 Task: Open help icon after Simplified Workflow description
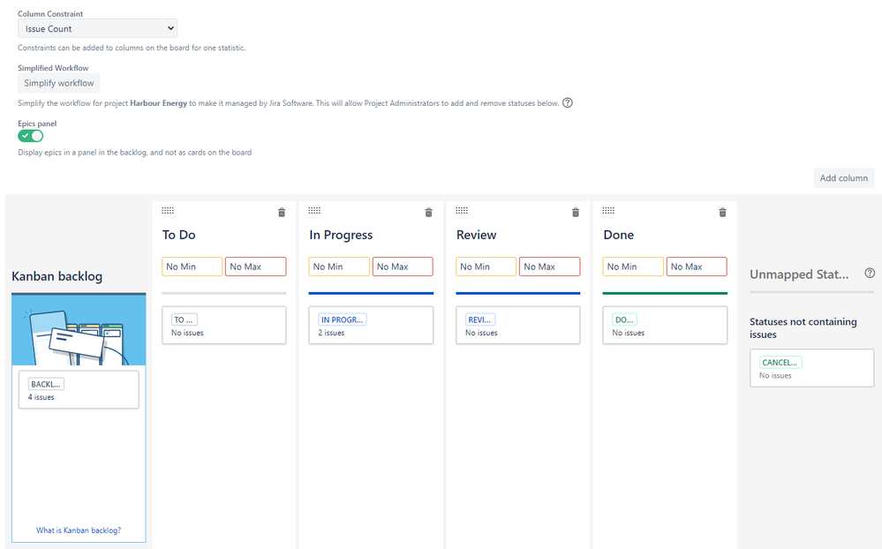tap(568, 103)
